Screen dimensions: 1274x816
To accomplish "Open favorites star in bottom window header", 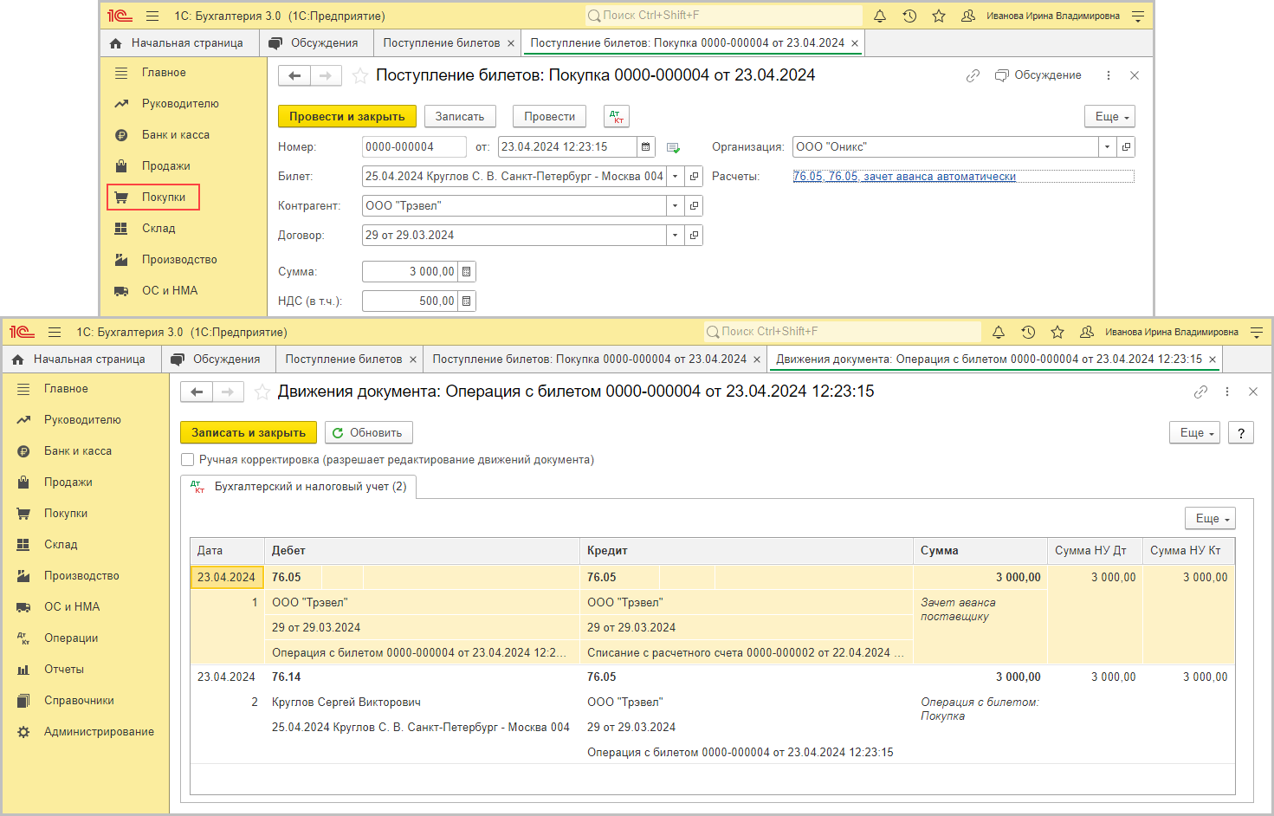I will point(1057,332).
